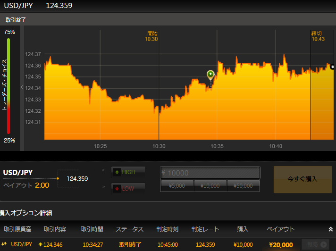Click the small arrow left of HIGH button
This screenshot has width=336, height=251.
(x=103, y=170)
